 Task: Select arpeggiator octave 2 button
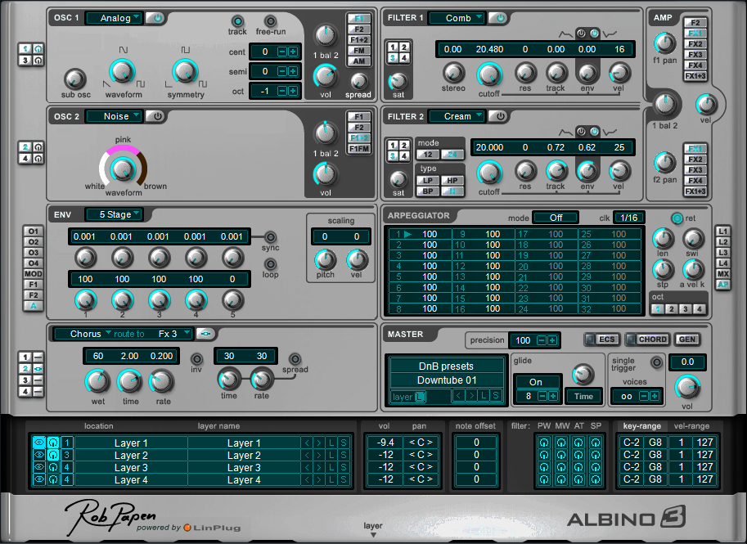click(x=671, y=308)
